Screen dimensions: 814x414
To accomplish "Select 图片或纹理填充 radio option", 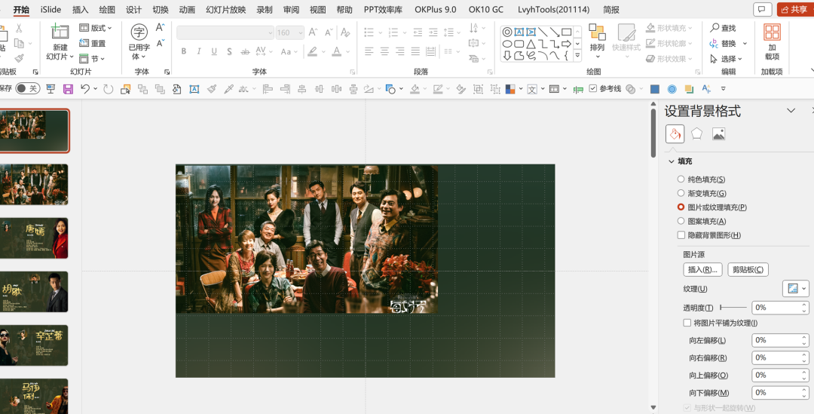I will (681, 207).
